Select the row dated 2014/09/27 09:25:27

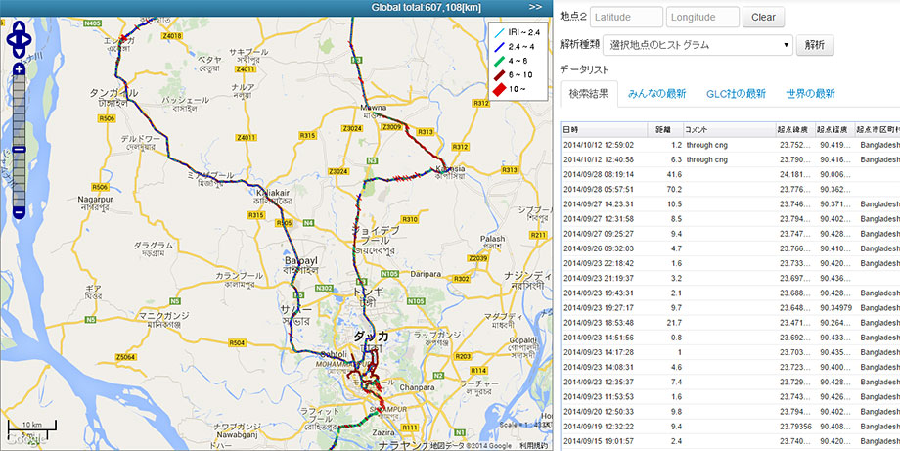(x=731, y=234)
